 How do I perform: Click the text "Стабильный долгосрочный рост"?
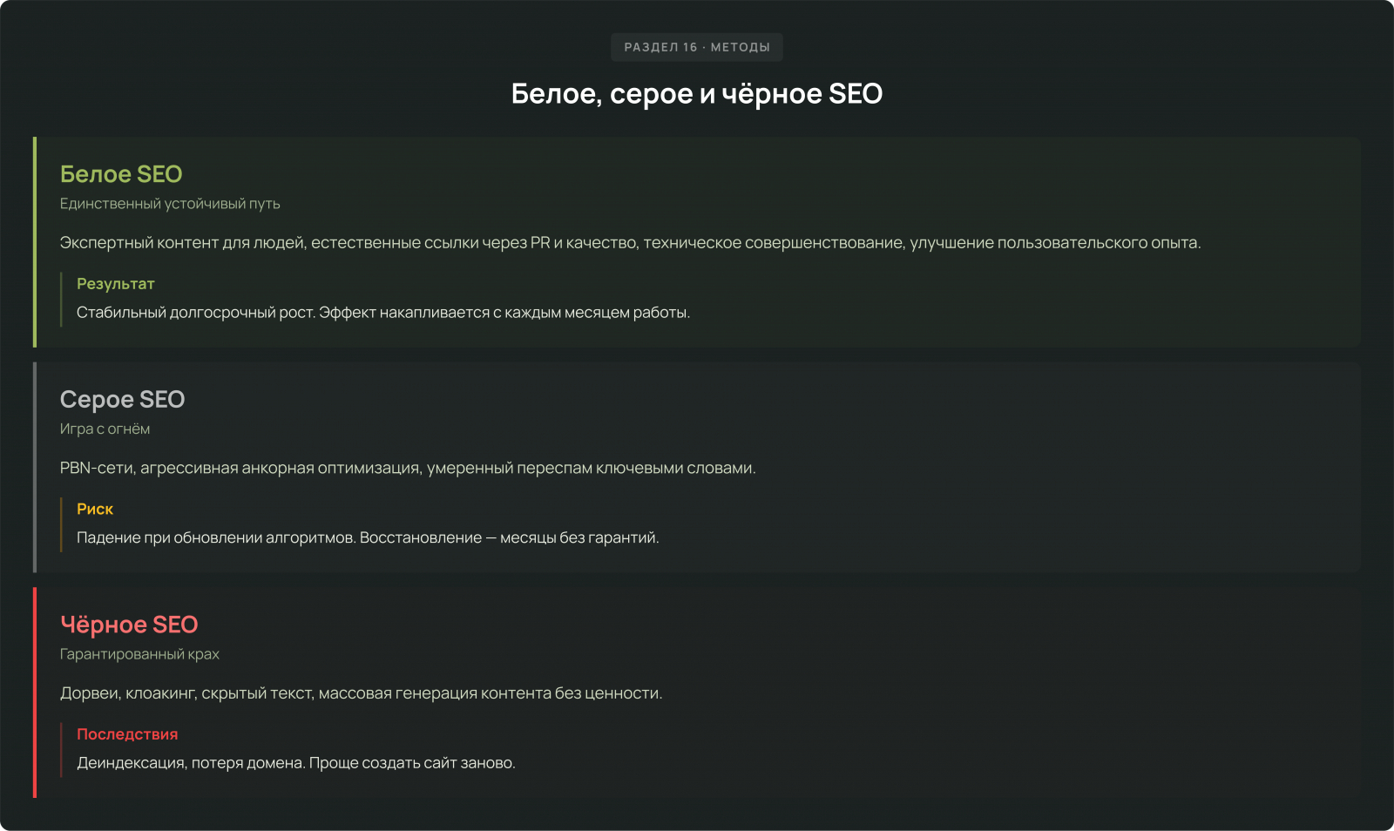[x=195, y=313]
